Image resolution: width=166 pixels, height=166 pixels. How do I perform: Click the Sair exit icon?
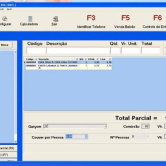[x=56, y=19]
